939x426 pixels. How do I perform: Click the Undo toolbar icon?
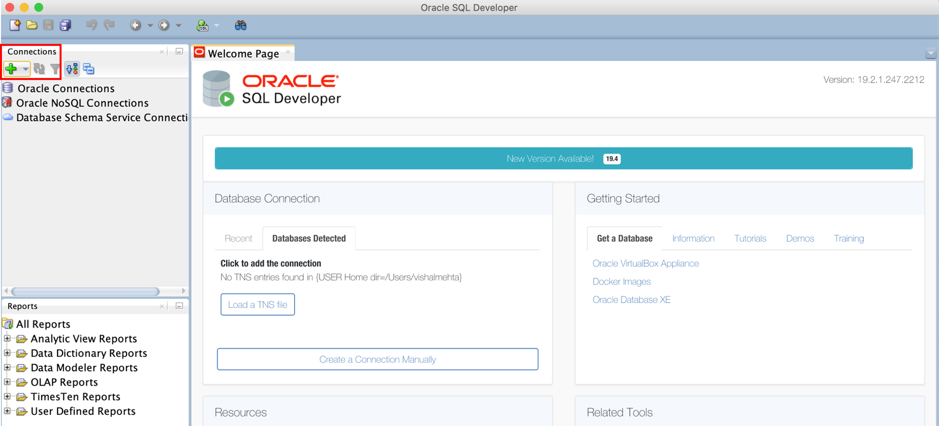[x=92, y=25]
